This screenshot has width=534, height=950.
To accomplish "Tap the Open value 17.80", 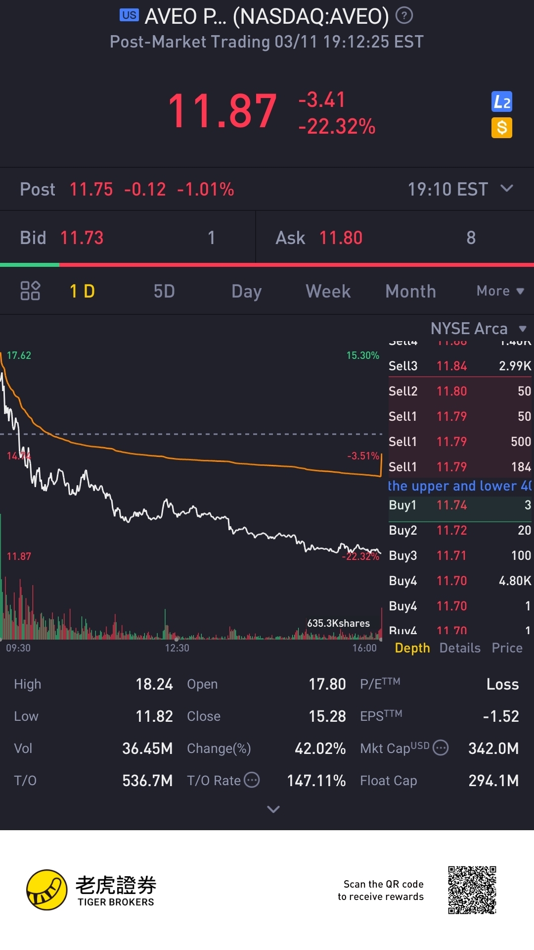I will click(327, 684).
